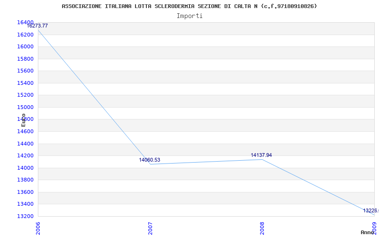Click the 2007 data point on the line

pyautogui.click(x=150, y=164)
